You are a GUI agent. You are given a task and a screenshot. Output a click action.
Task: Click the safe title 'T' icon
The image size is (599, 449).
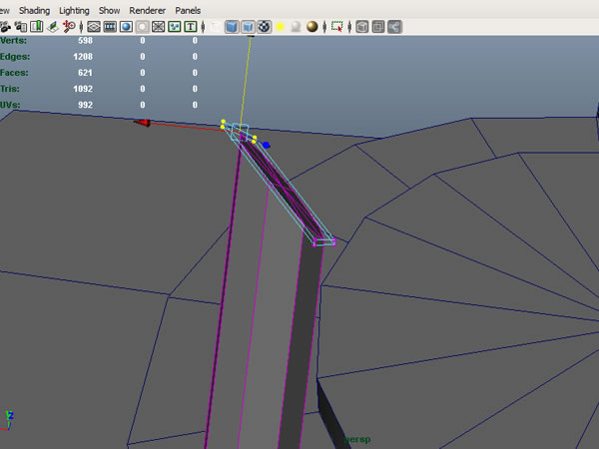click(190, 27)
